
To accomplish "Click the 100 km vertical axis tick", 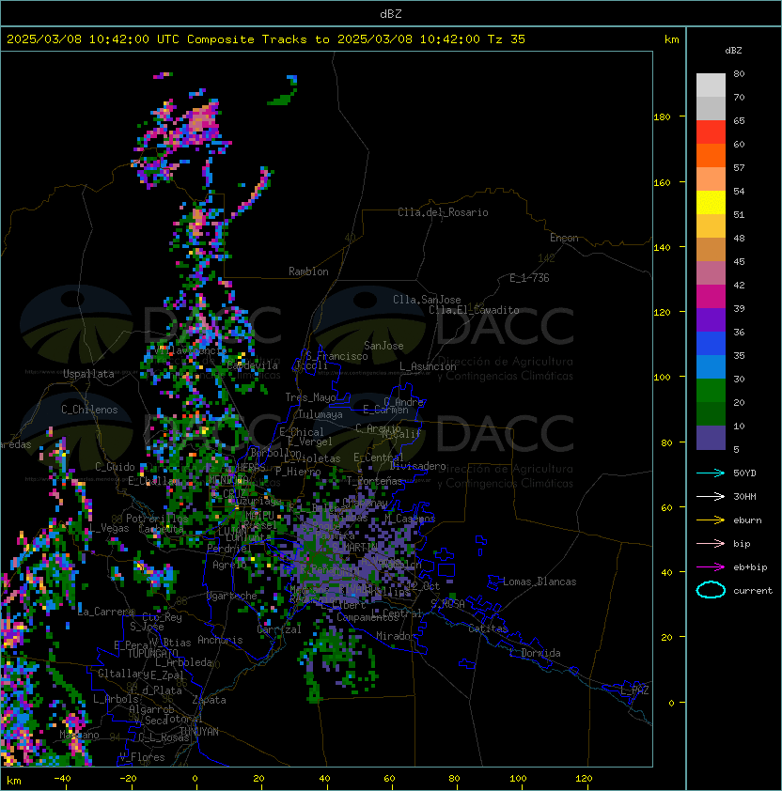I will coord(662,378).
